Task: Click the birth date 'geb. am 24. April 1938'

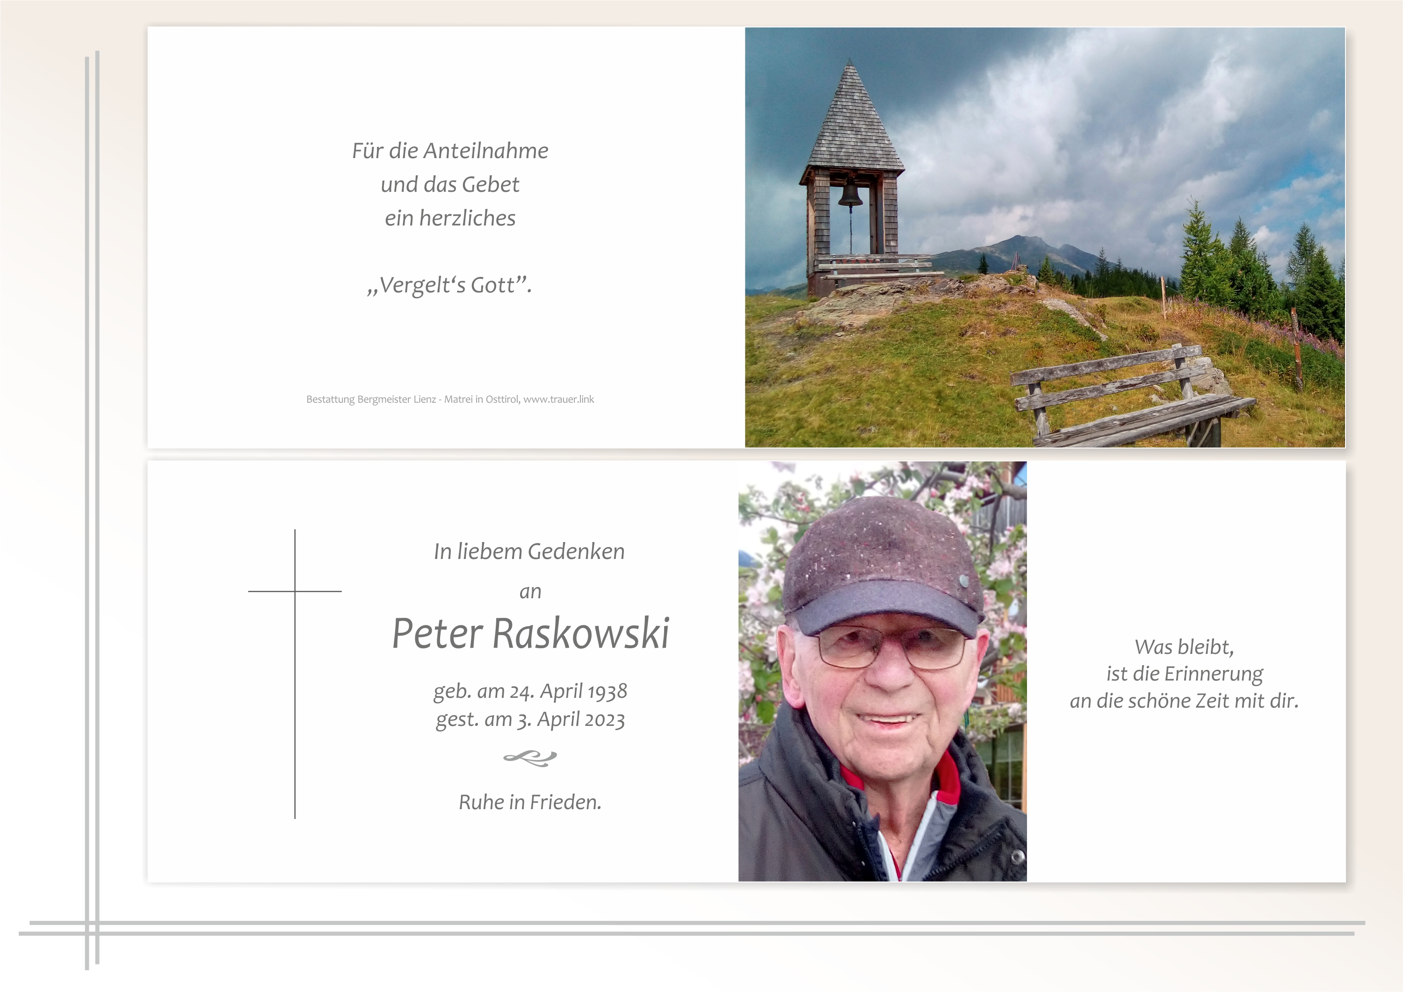Action: [x=530, y=691]
